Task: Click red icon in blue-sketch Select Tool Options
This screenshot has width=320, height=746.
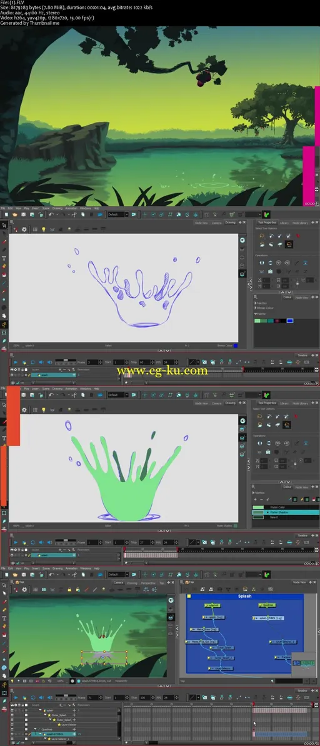Action: point(298,235)
